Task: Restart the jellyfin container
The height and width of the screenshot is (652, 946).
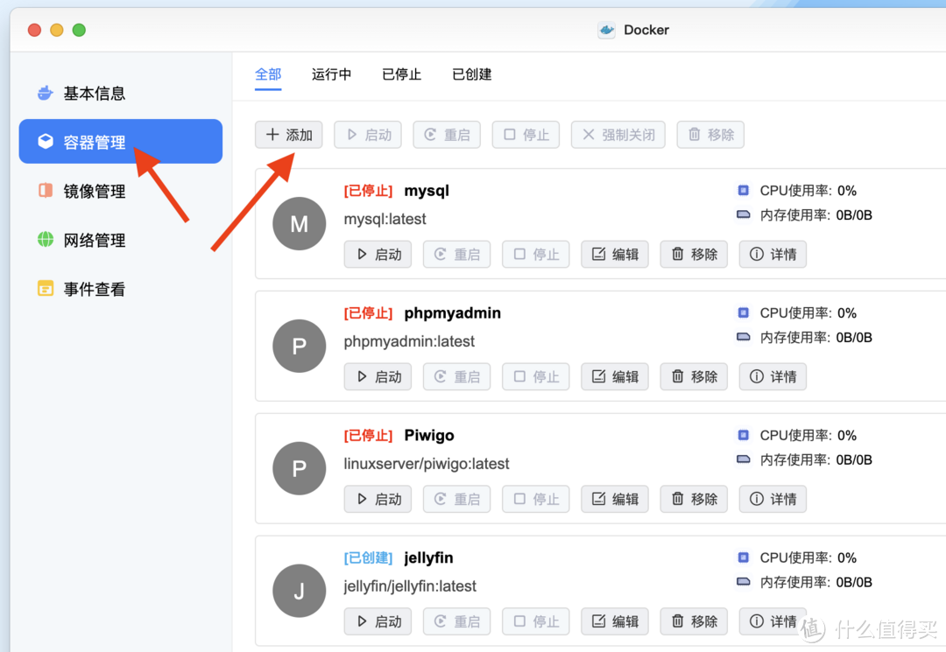Action: [456, 621]
